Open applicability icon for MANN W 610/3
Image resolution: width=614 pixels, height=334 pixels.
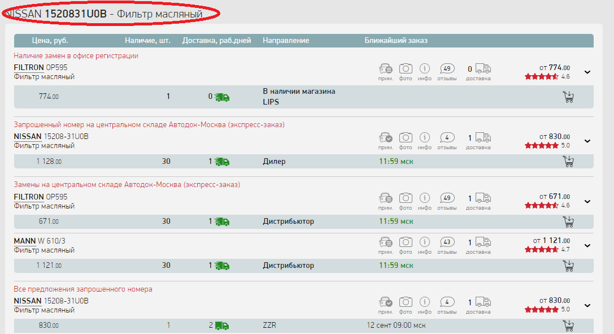386,242
